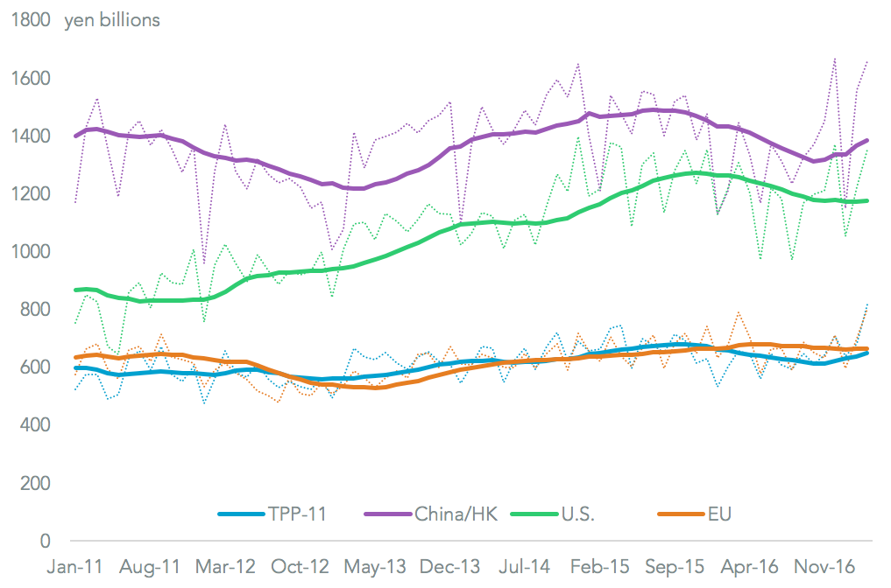Click the 1800 y-axis value
Image resolution: width=891 pixels, height=588 pixels.
(31, 20)
